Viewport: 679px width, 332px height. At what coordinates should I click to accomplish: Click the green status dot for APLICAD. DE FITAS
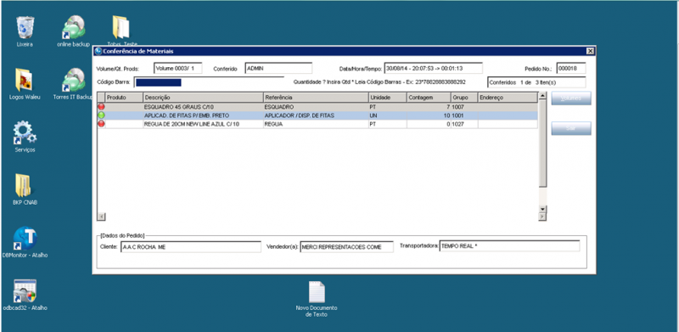pos(101,115)
